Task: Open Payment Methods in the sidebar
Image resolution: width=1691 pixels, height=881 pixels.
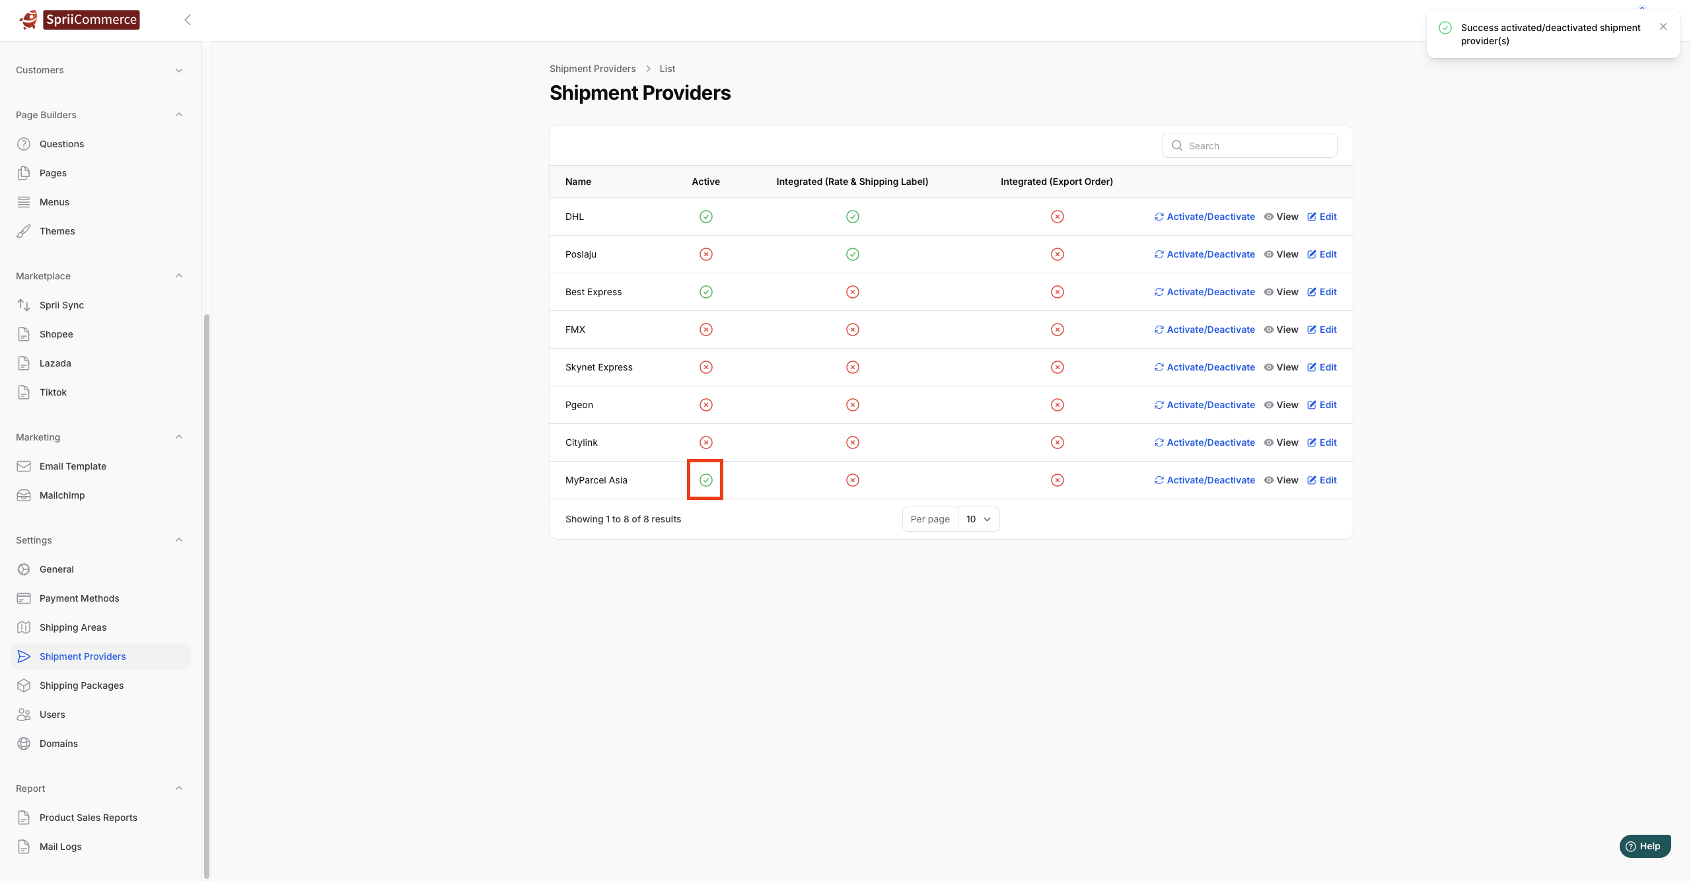Action: coord(79,598)
